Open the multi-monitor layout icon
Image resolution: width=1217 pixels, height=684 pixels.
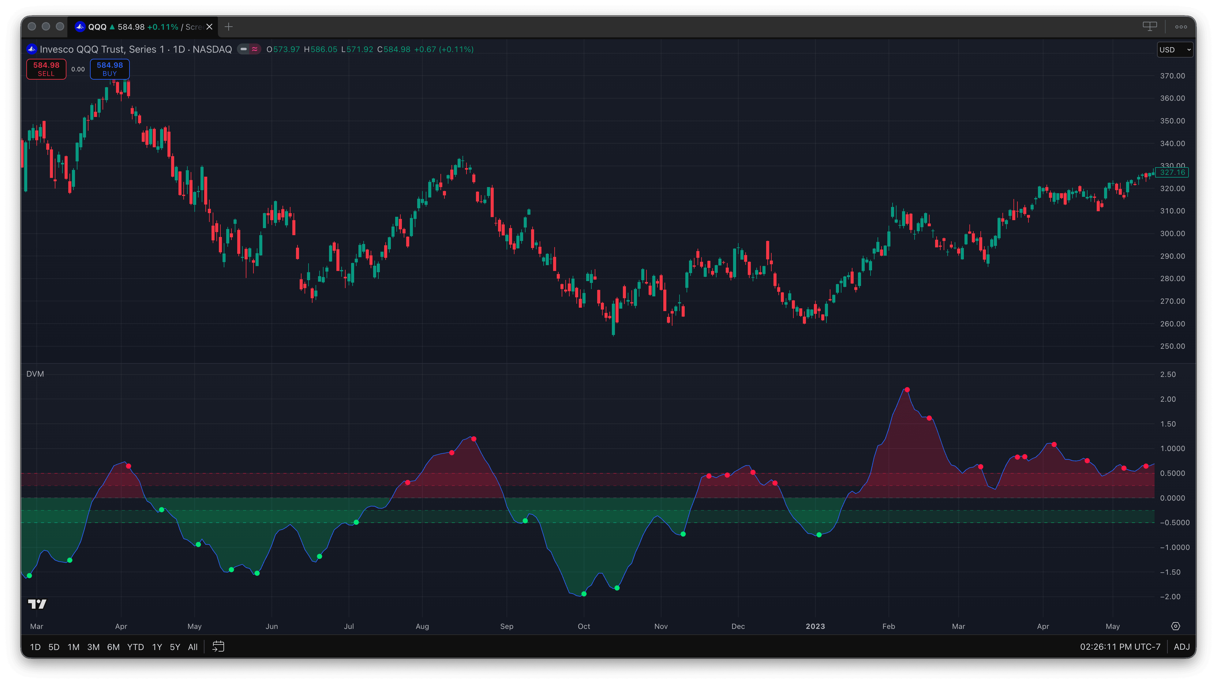[1149, 26]
